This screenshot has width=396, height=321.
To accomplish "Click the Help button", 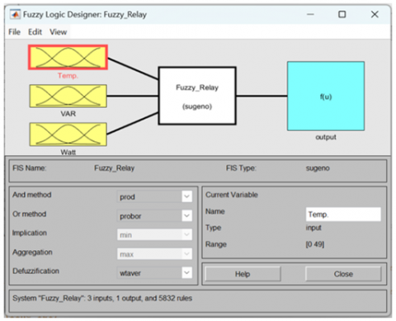I will [243, 274].
